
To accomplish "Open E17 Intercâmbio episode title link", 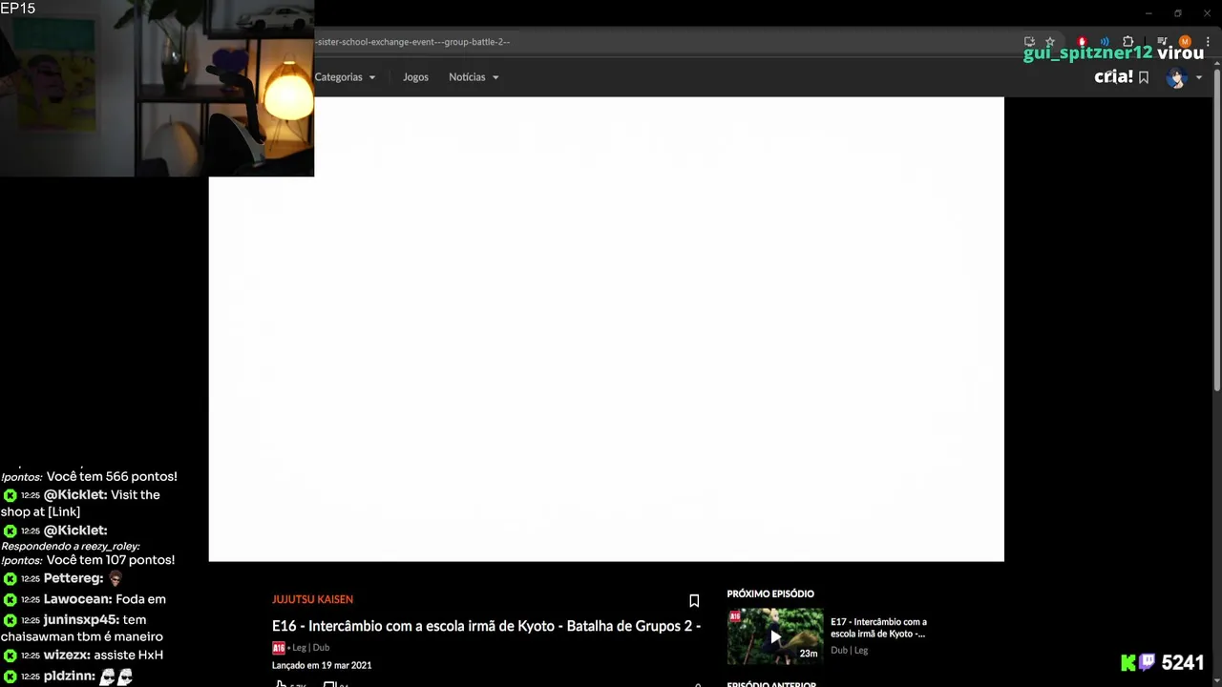I will (878, 628).
